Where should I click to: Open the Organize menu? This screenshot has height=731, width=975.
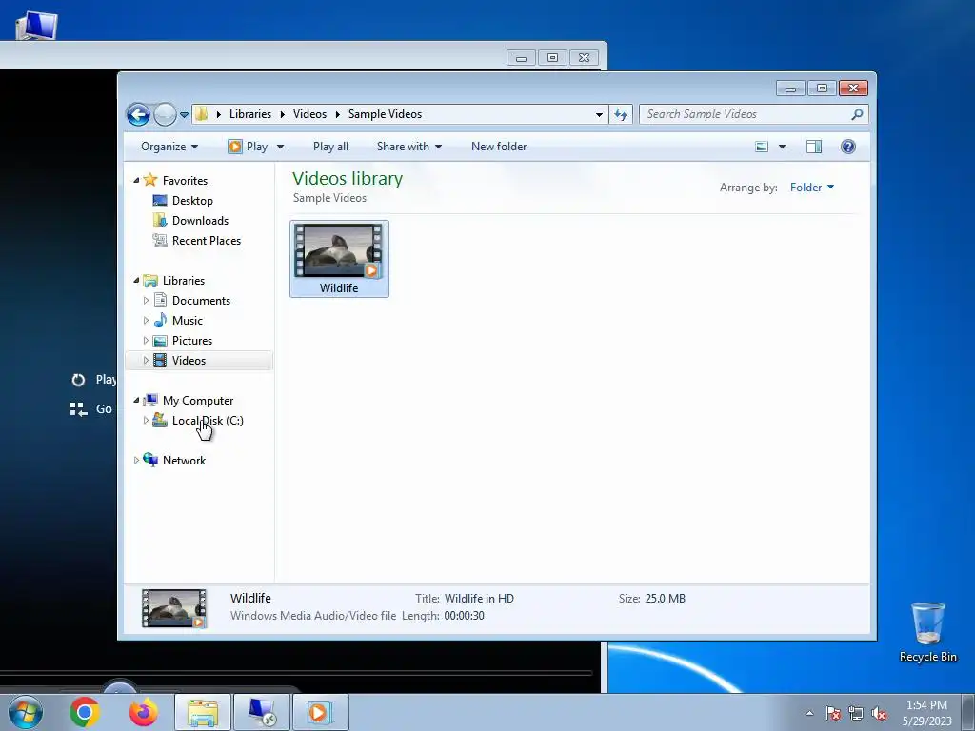point(169,147)
